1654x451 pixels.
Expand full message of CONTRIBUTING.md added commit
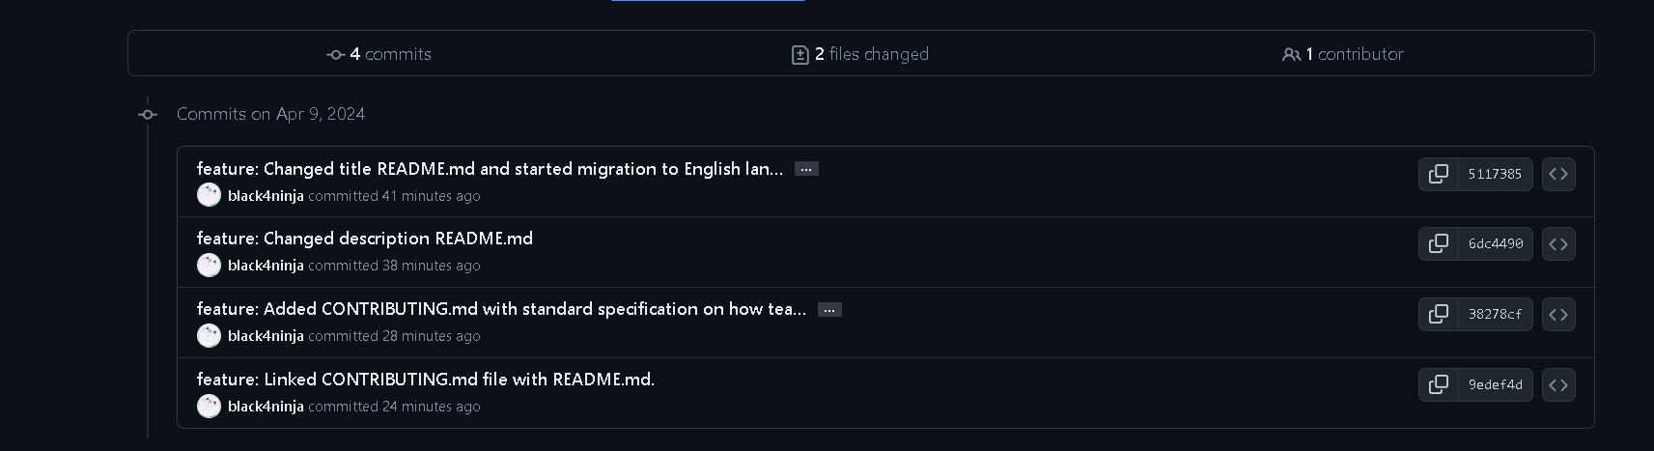click(x=829, y=310)
